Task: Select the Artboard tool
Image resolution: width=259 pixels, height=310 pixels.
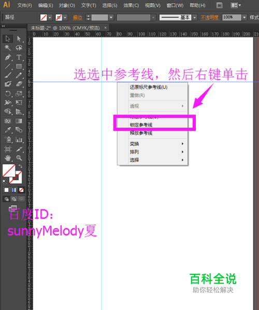Action: click(8, 149)
